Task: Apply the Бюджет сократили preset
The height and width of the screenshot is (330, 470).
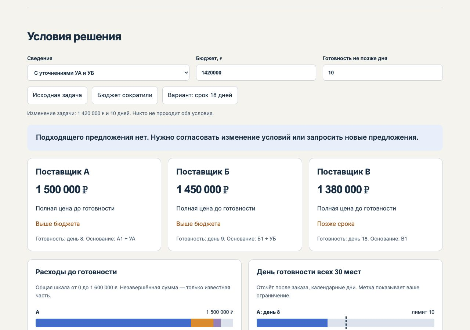Action: (x=125, y=95)
